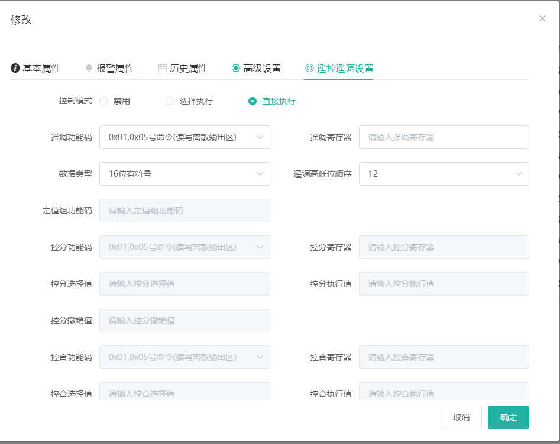Click the 修改 dialog title
The width and height of the screenshot is (560, 444).
(21, 20)
